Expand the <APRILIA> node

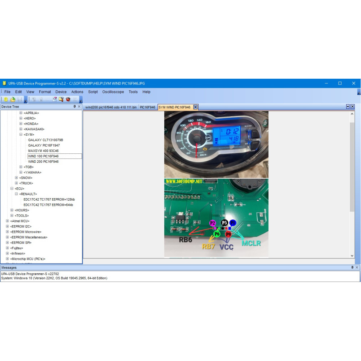[x=21, y=113]
